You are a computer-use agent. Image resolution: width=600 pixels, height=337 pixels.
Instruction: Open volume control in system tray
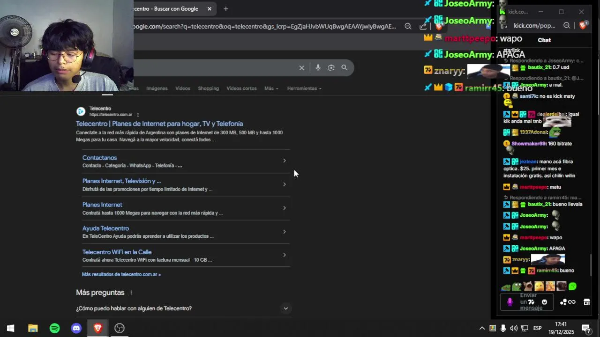pos(514,328)
